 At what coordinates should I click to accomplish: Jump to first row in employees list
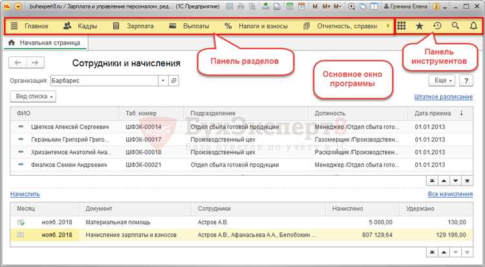[x=432, y=180]
